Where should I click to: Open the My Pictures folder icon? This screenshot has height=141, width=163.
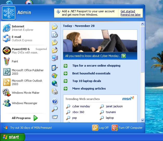pyautogui.click(x=55, y=42)
